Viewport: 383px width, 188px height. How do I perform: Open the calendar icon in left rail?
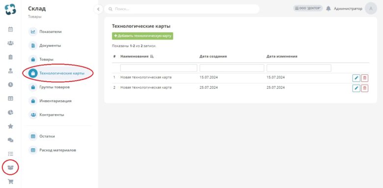(x=10, y=29)
